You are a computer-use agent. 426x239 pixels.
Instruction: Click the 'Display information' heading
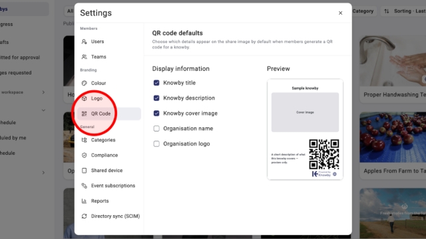click(x=180, y=68)
